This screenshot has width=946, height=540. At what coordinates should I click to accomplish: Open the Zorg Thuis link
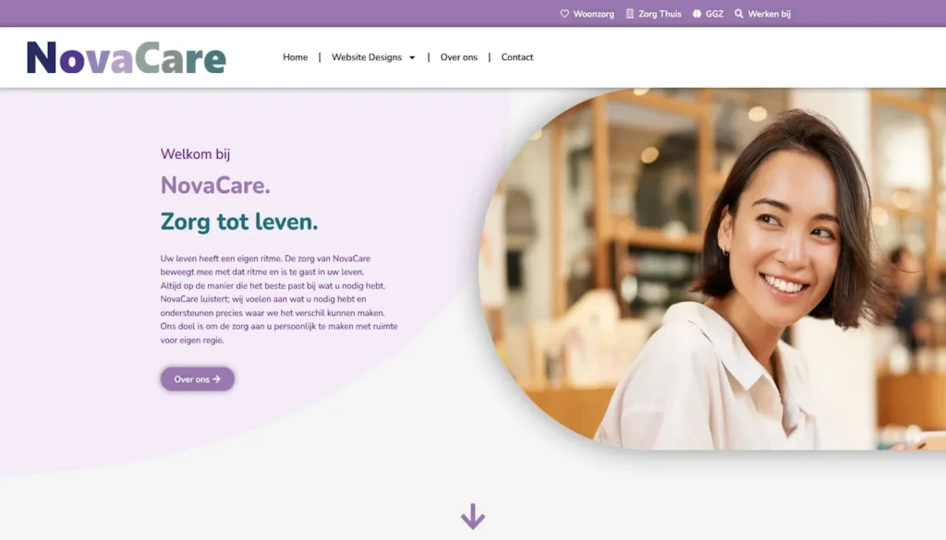tap(660, 14)
